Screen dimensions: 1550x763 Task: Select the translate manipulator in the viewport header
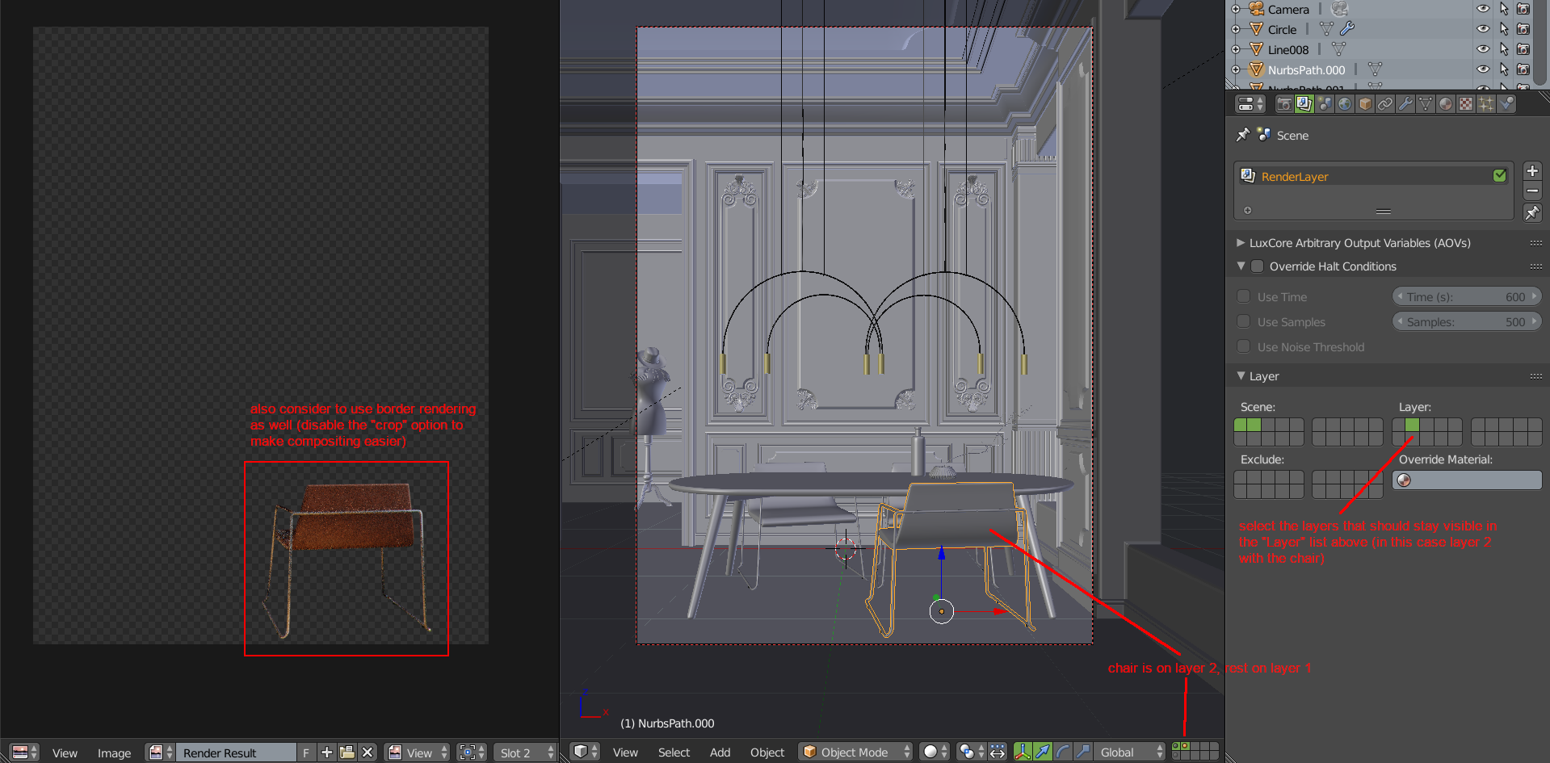pos(1044,752)
